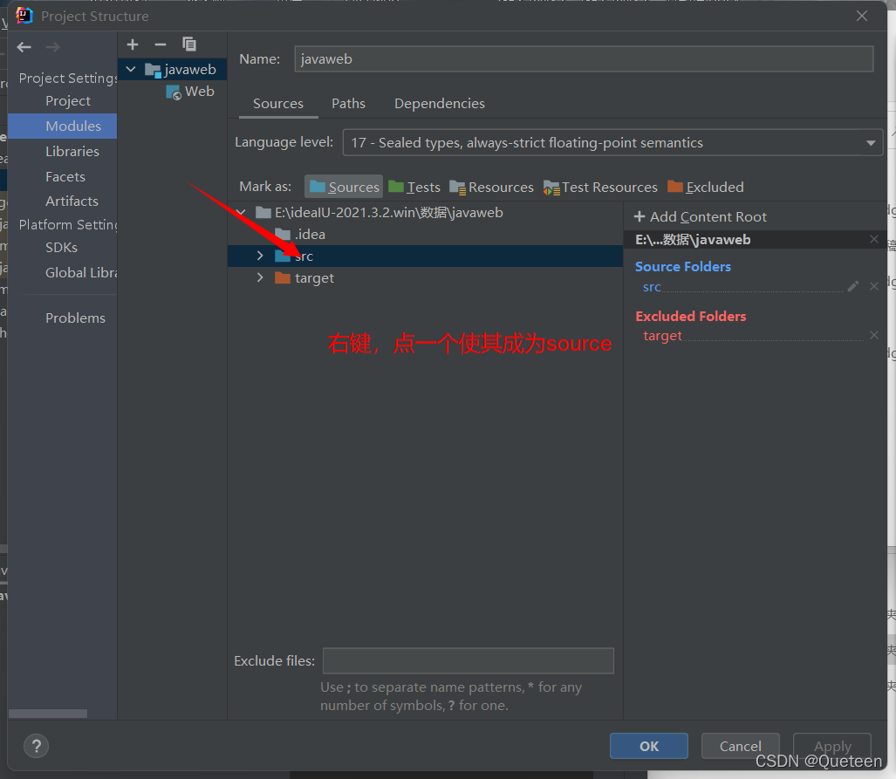The image size is (896, 779).
Task: Unmark target from Excluded Folders
Action: point(873,335)
